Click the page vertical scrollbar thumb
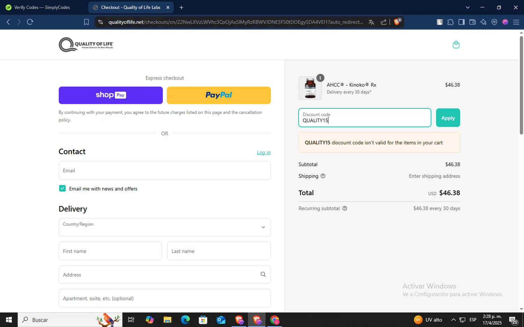The width and height of the screenshot is (524, 327). coord(521,85)
